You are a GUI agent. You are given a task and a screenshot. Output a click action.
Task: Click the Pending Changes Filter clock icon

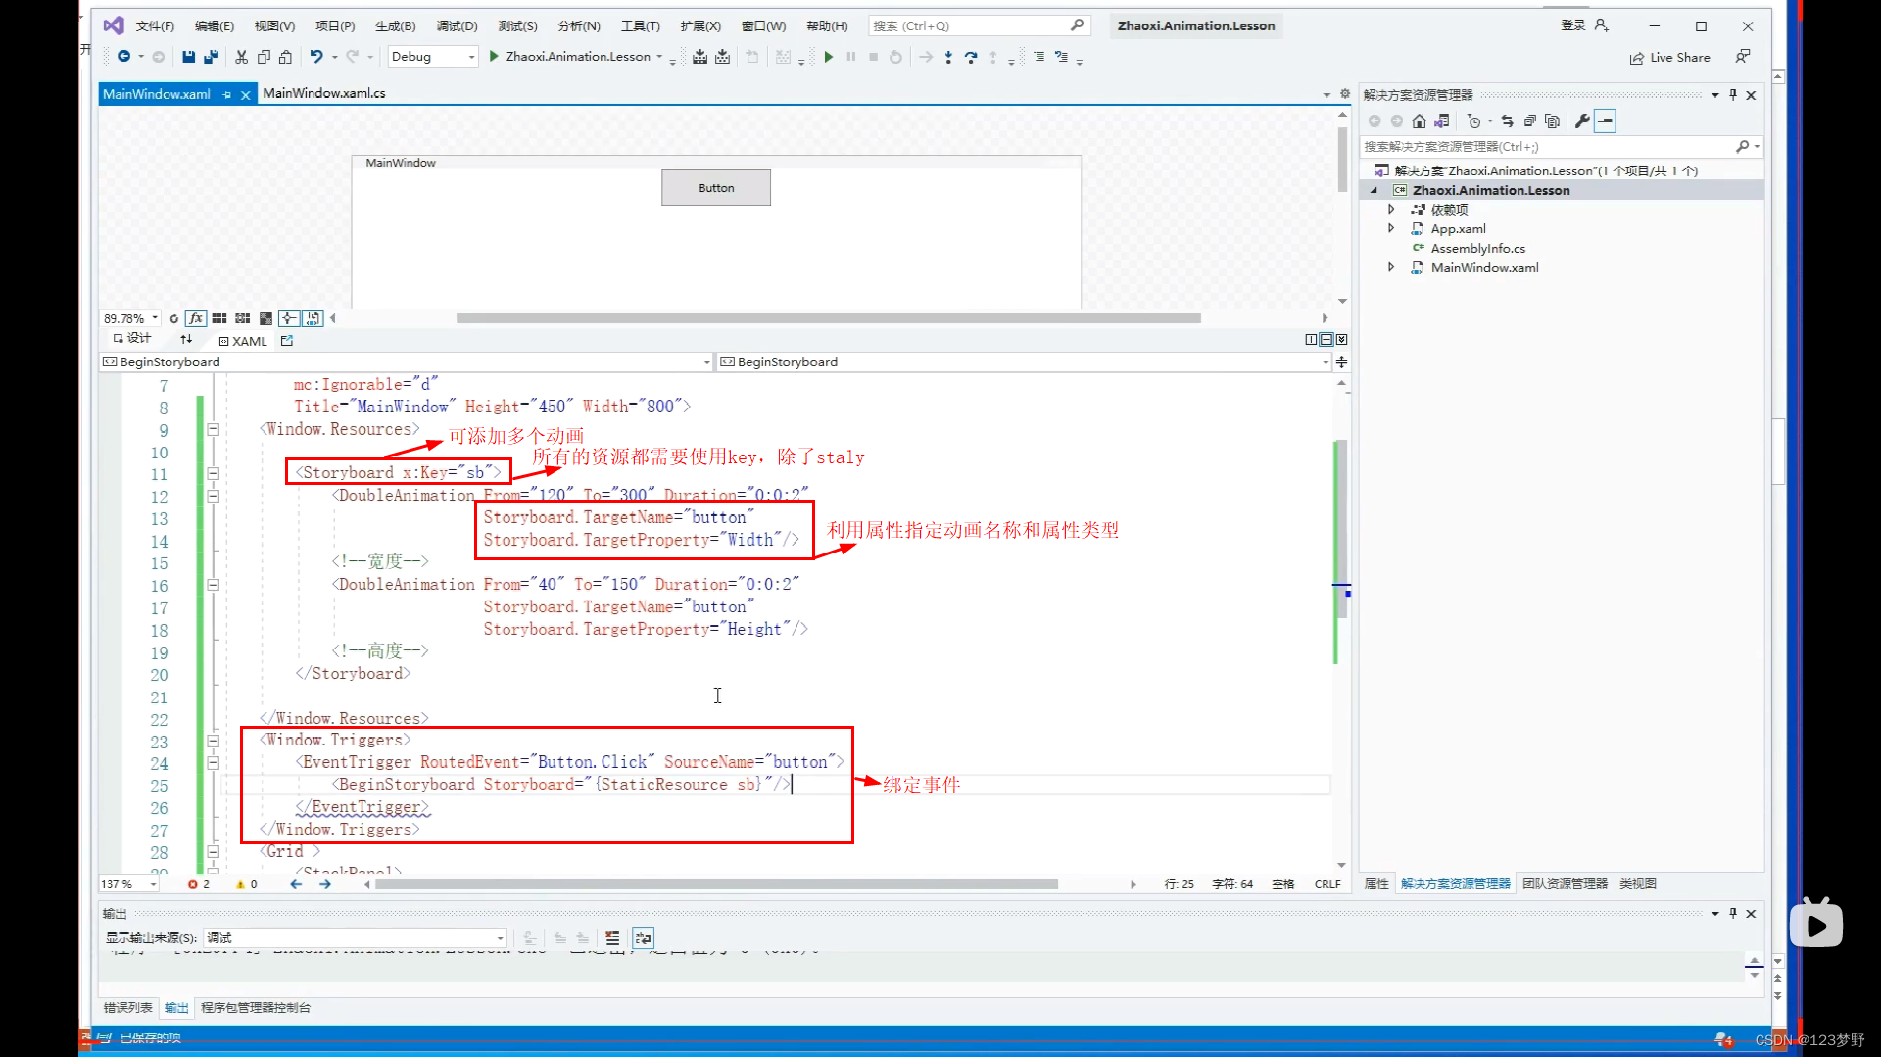(x=1473, y=121)
